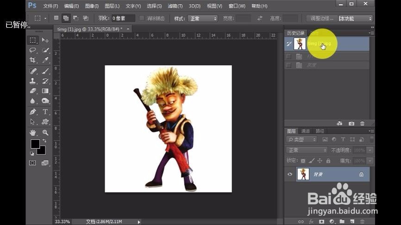Screen dimensions: 401x225
Task: Reset default foreground and background colors
Action: pyautogui.click(x=32, y=153)
